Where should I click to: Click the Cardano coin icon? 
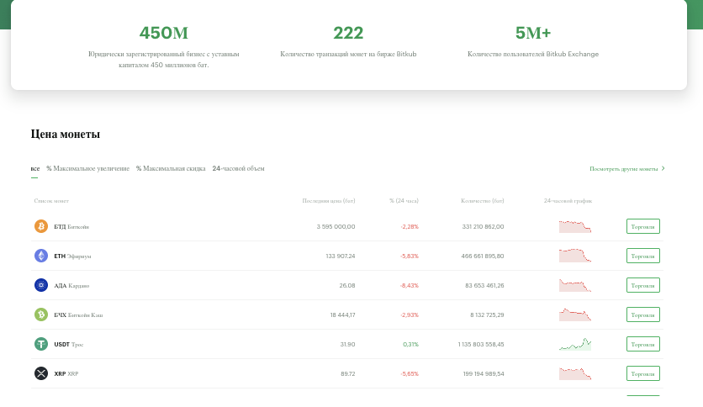(x=41, y=285)
